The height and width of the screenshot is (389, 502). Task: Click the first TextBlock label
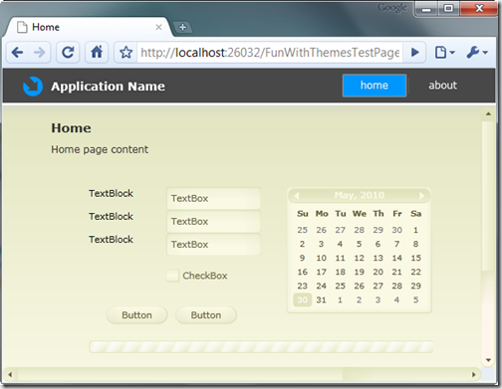111,193
